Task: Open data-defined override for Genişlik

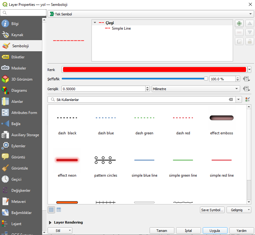Action: click(246, 89)
